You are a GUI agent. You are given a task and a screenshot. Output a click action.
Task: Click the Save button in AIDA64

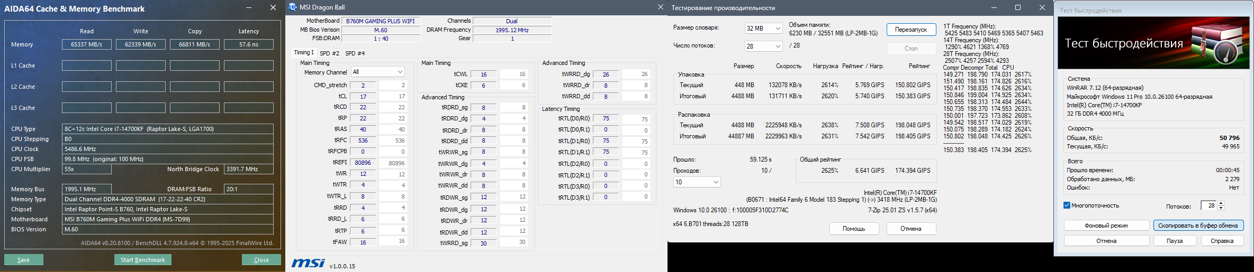tap(24, 260)
